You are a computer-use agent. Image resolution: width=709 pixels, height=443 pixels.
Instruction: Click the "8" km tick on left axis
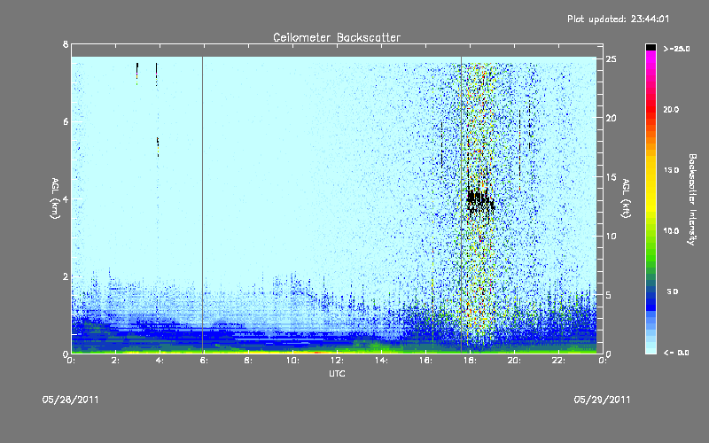point(66,44)
